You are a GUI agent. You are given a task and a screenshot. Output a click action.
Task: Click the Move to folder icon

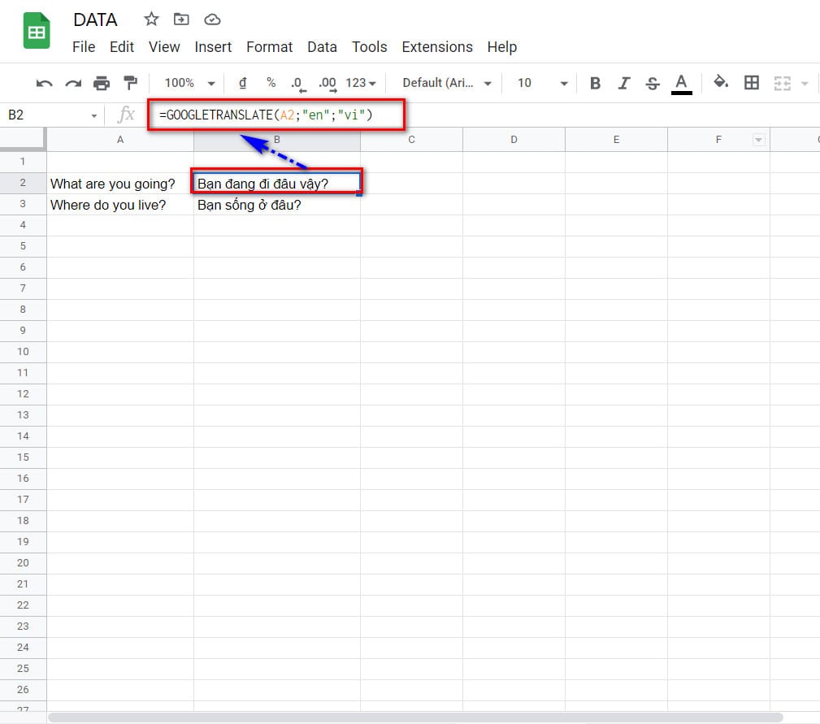[x=181, y=20]
